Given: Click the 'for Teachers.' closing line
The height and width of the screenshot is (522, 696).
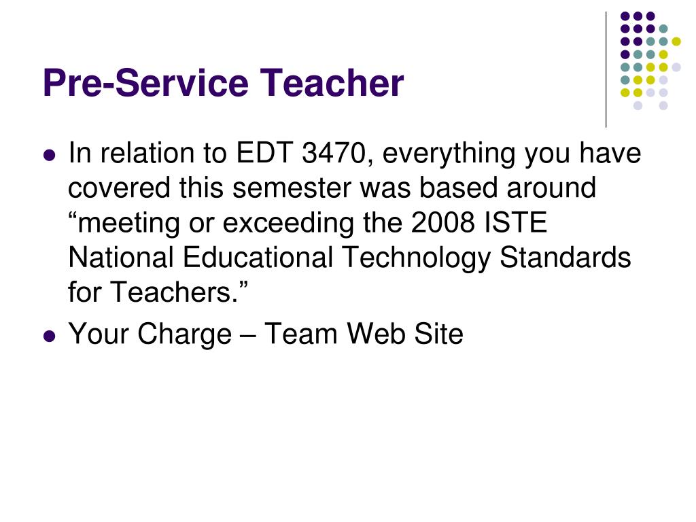Looking at the screenshot, I should [158, 292].
